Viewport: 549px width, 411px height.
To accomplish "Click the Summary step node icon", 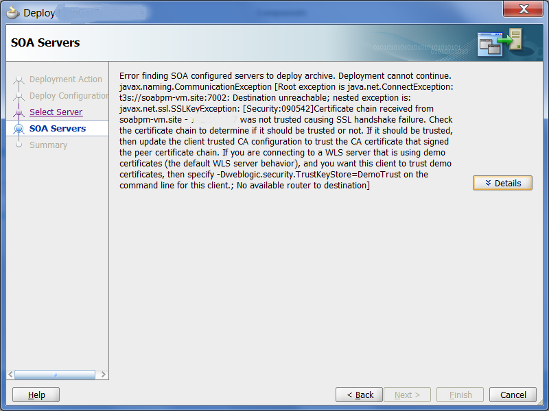I will pos(19,145).
